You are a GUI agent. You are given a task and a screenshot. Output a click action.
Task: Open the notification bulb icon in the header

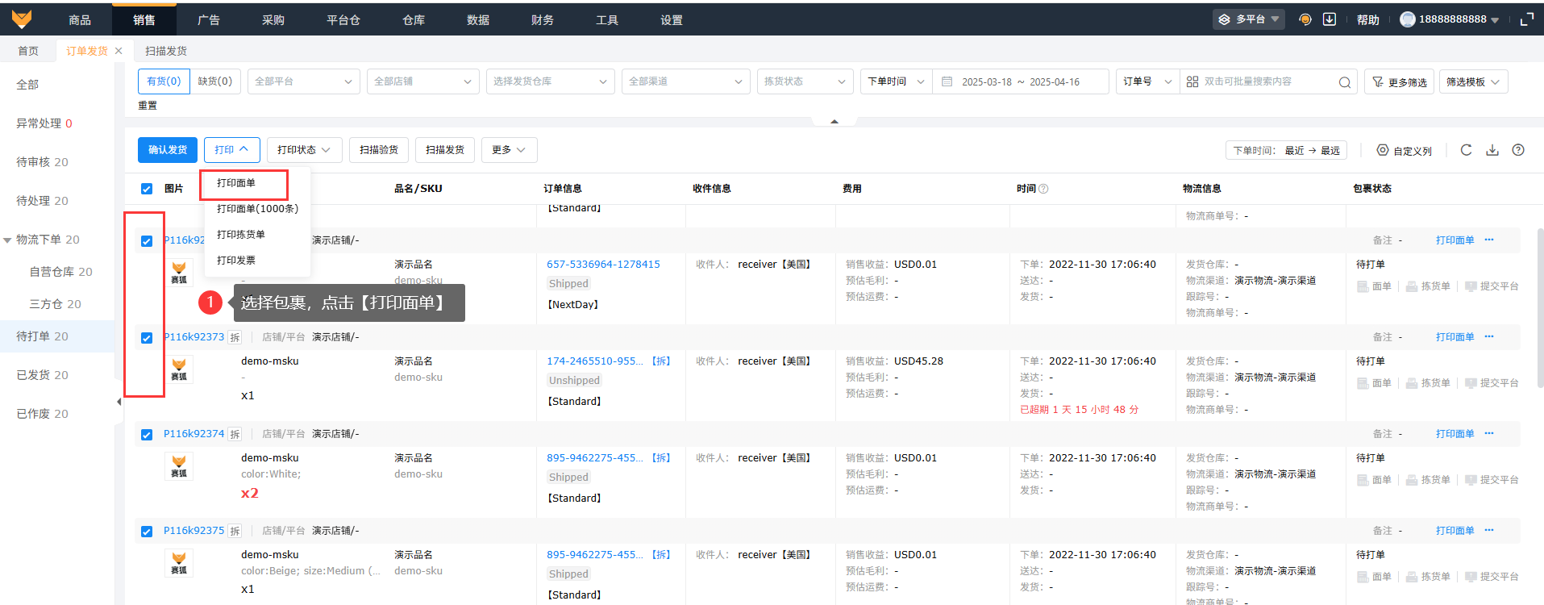[x=1305, y=19]
